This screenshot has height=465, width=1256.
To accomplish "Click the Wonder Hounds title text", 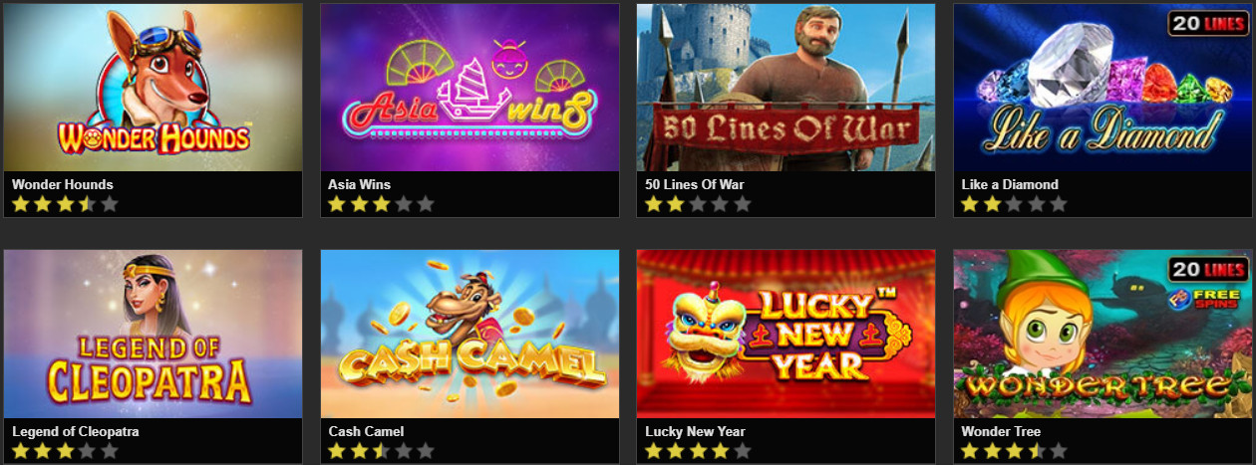I will (x=63, y=184).
